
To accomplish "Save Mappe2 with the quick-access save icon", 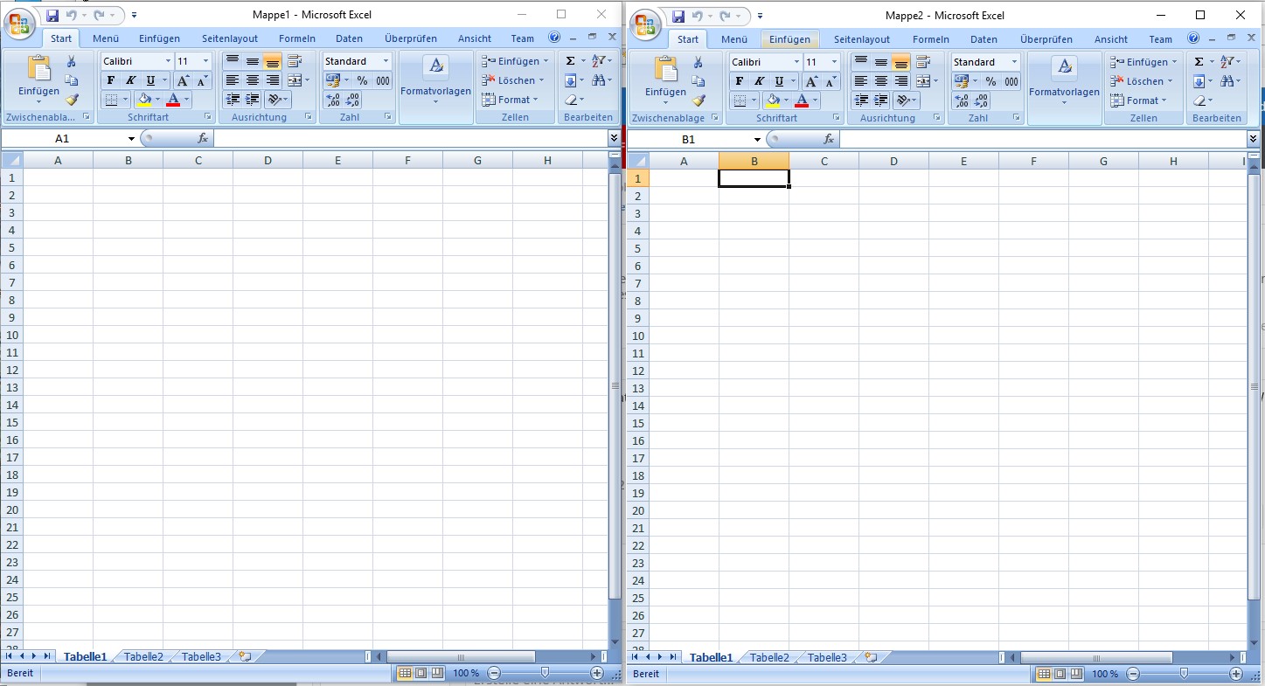I will tap(678, 16).
